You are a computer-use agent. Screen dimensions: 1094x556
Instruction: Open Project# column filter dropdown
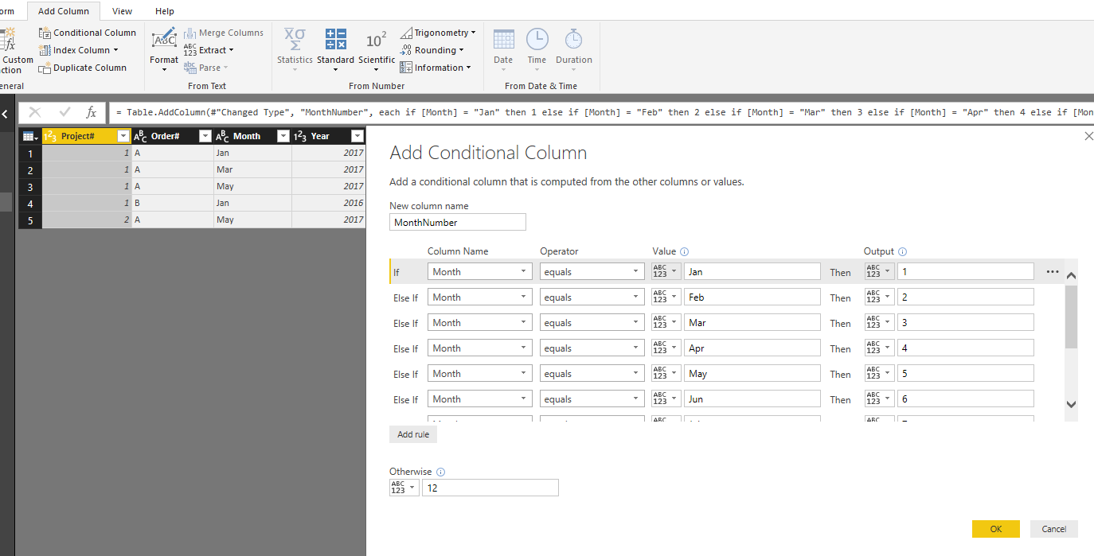(x=123, y=136)
